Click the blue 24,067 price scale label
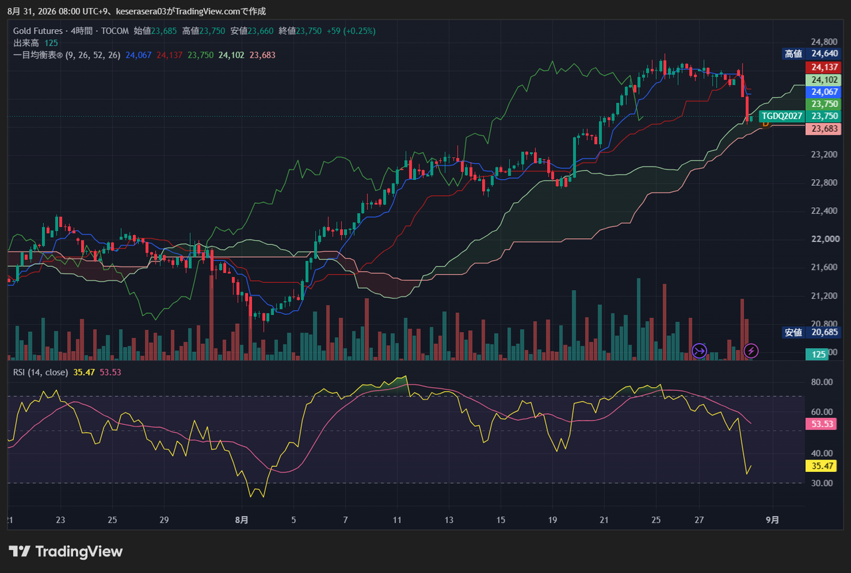This screenshot has height=573, width=851. click(823, 92)
